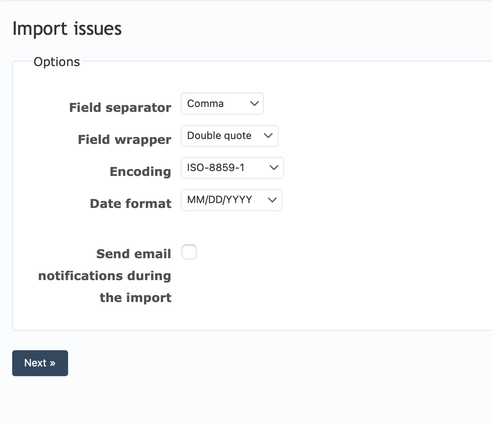Click the Next button

coord(40,363)
